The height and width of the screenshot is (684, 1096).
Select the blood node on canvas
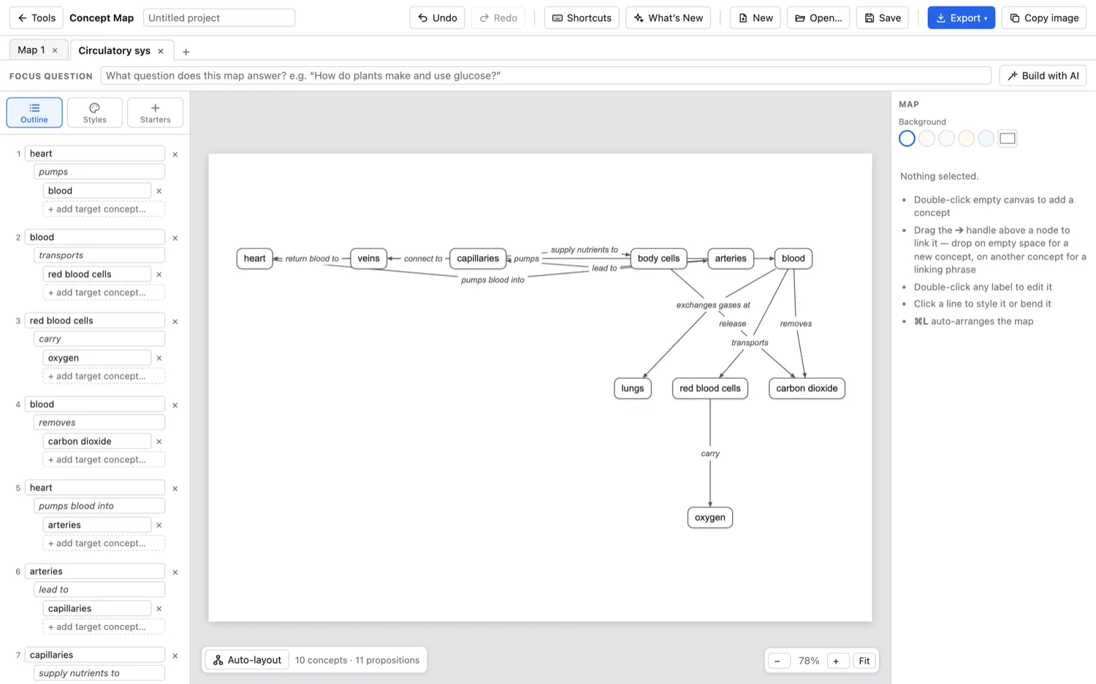(793, 258)
